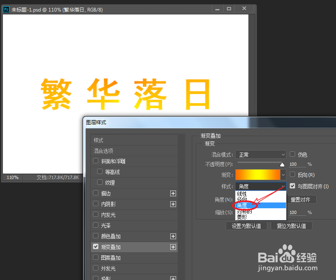Click the Ps application icon in title bar

click(x=6, y=9)
